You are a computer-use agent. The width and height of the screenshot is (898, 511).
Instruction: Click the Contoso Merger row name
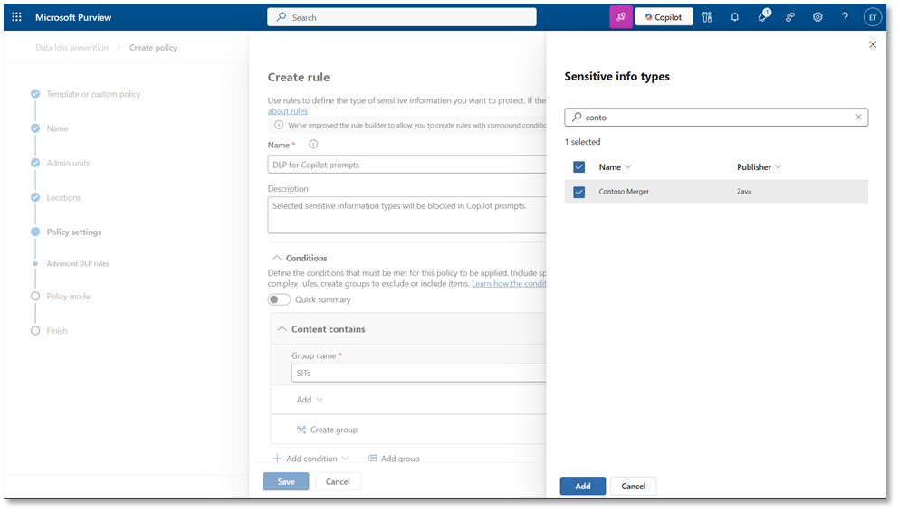tap(624, 192)
